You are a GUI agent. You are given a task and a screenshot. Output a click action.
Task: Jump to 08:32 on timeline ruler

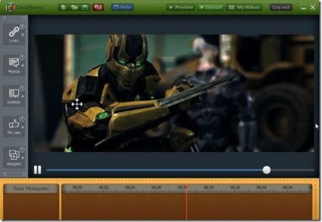(x=235, y=187)
